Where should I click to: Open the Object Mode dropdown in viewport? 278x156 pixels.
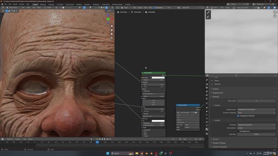click(13, 8)
